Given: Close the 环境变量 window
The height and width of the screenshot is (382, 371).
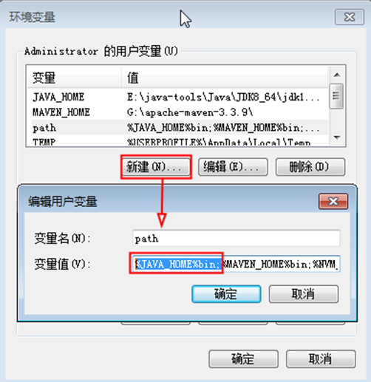Looking at the screenshot, I should point(350,17).
